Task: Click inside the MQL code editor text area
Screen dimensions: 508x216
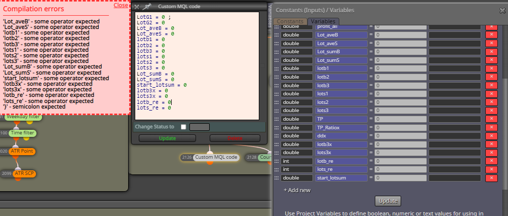Action: tap(197, 66)
